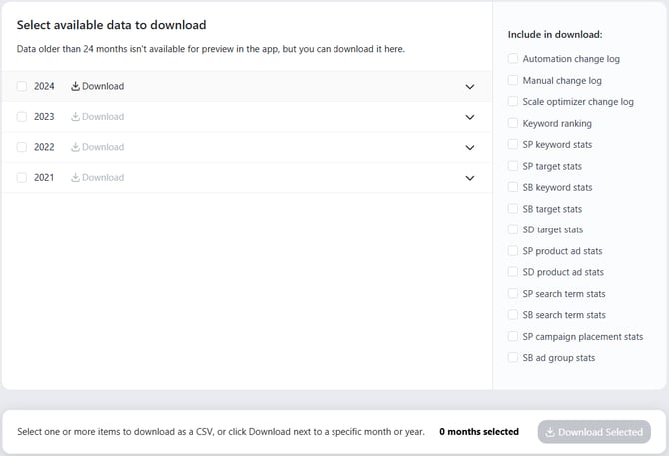Expand the 2024 year row chevron
This screenshot has width=669, height=456.
469,87
